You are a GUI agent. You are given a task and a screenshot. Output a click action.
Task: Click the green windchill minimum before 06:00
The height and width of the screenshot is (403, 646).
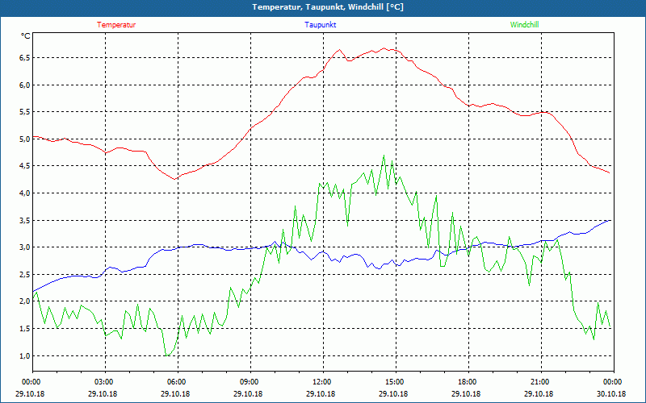(x=167, y=355)
